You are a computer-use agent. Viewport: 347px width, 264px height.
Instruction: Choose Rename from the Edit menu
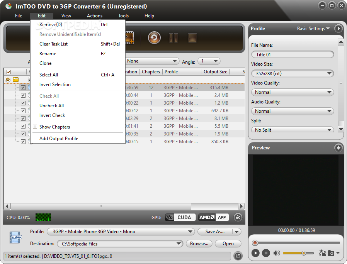(x=78, y=54)
